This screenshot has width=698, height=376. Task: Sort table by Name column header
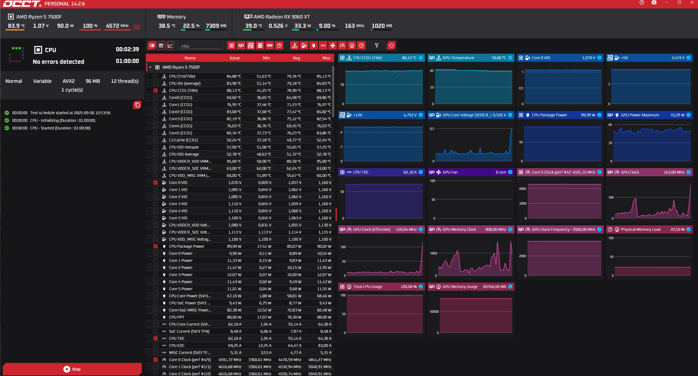click(190, 58)
